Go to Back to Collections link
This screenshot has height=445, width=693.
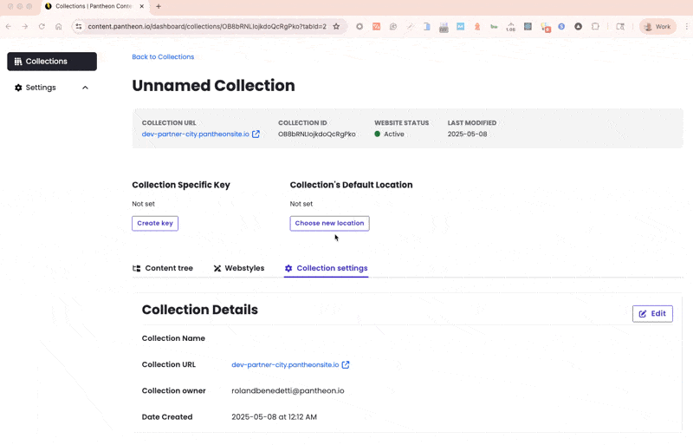[163, 57]
